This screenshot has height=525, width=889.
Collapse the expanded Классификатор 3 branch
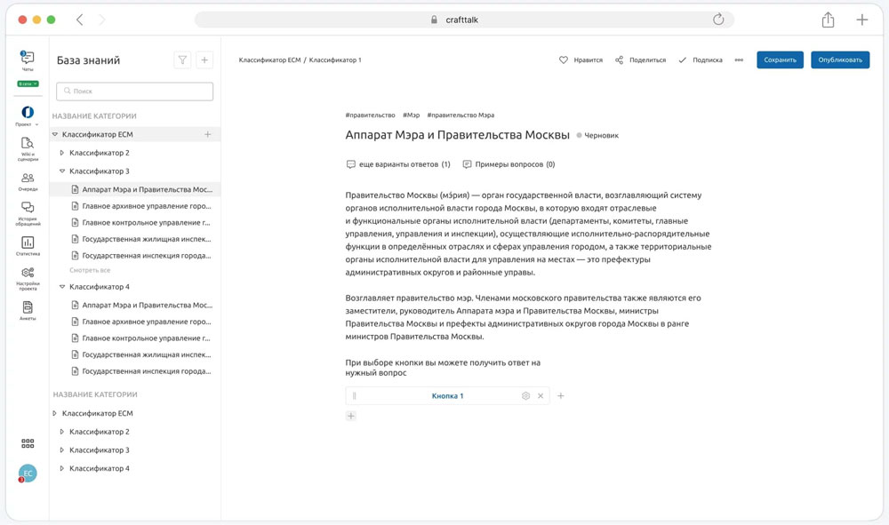[62, 171]
